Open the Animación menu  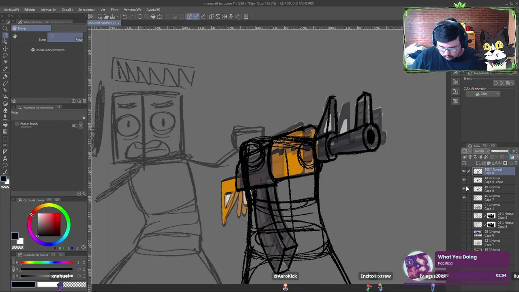tap(48, 9)
